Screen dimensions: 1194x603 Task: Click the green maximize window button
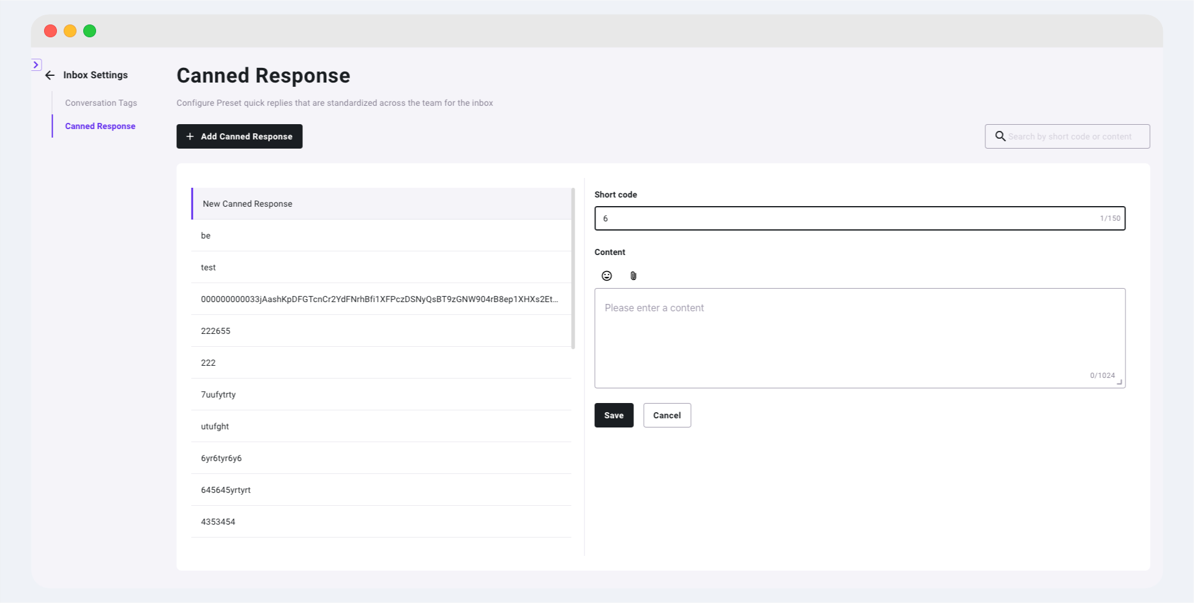click(90, 31)
